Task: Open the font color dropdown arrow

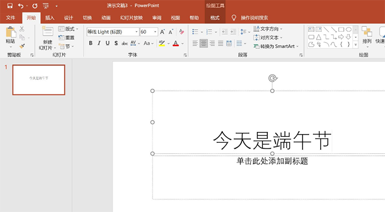Action: coord(183,43)
